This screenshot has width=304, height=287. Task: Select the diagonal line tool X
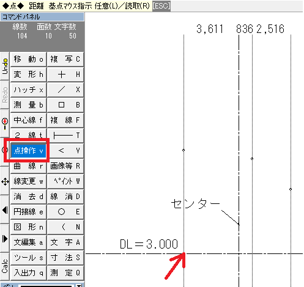(65, 90)
